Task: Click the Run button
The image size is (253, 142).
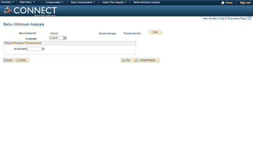Action: (x=155, y=32)
